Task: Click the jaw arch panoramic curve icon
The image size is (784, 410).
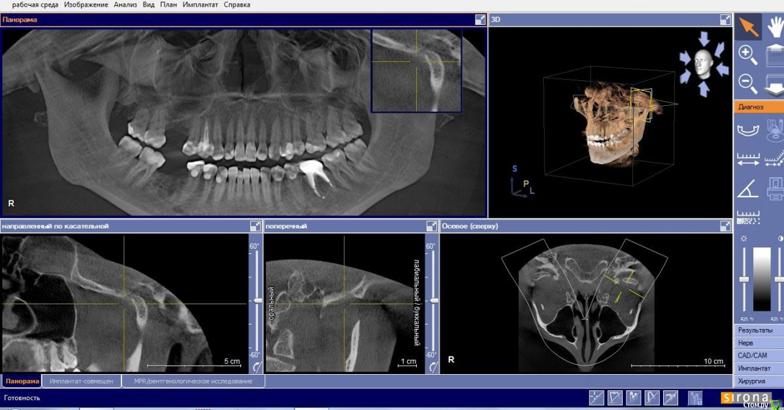Action: 748,129
